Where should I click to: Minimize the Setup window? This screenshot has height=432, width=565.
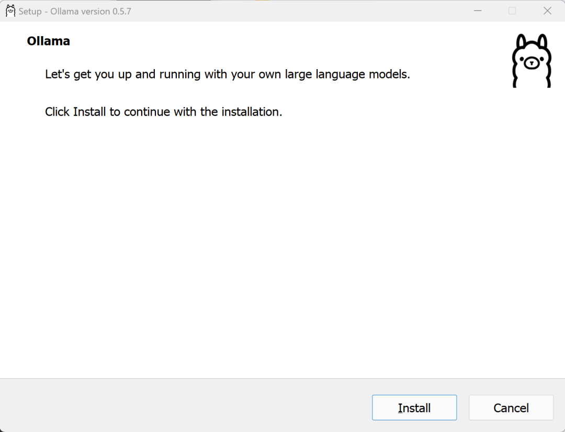(x=478, y=11)
